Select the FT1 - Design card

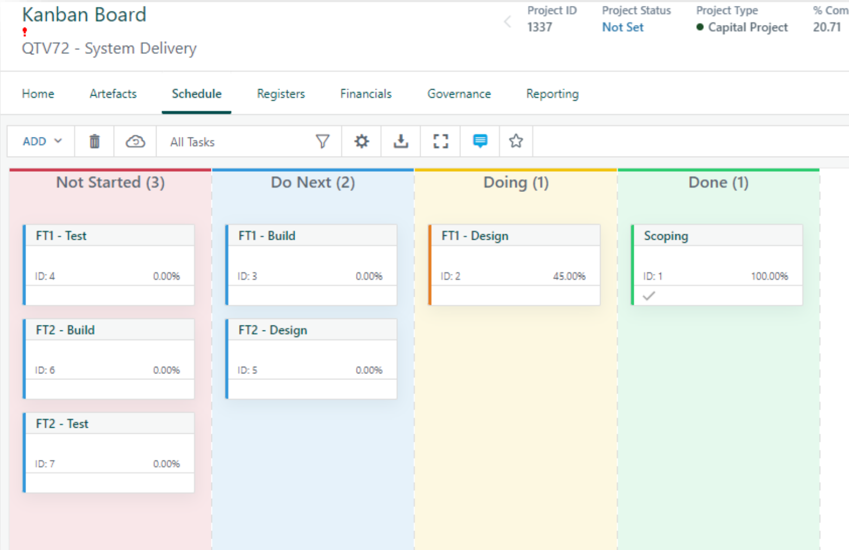tap(514, 265)
